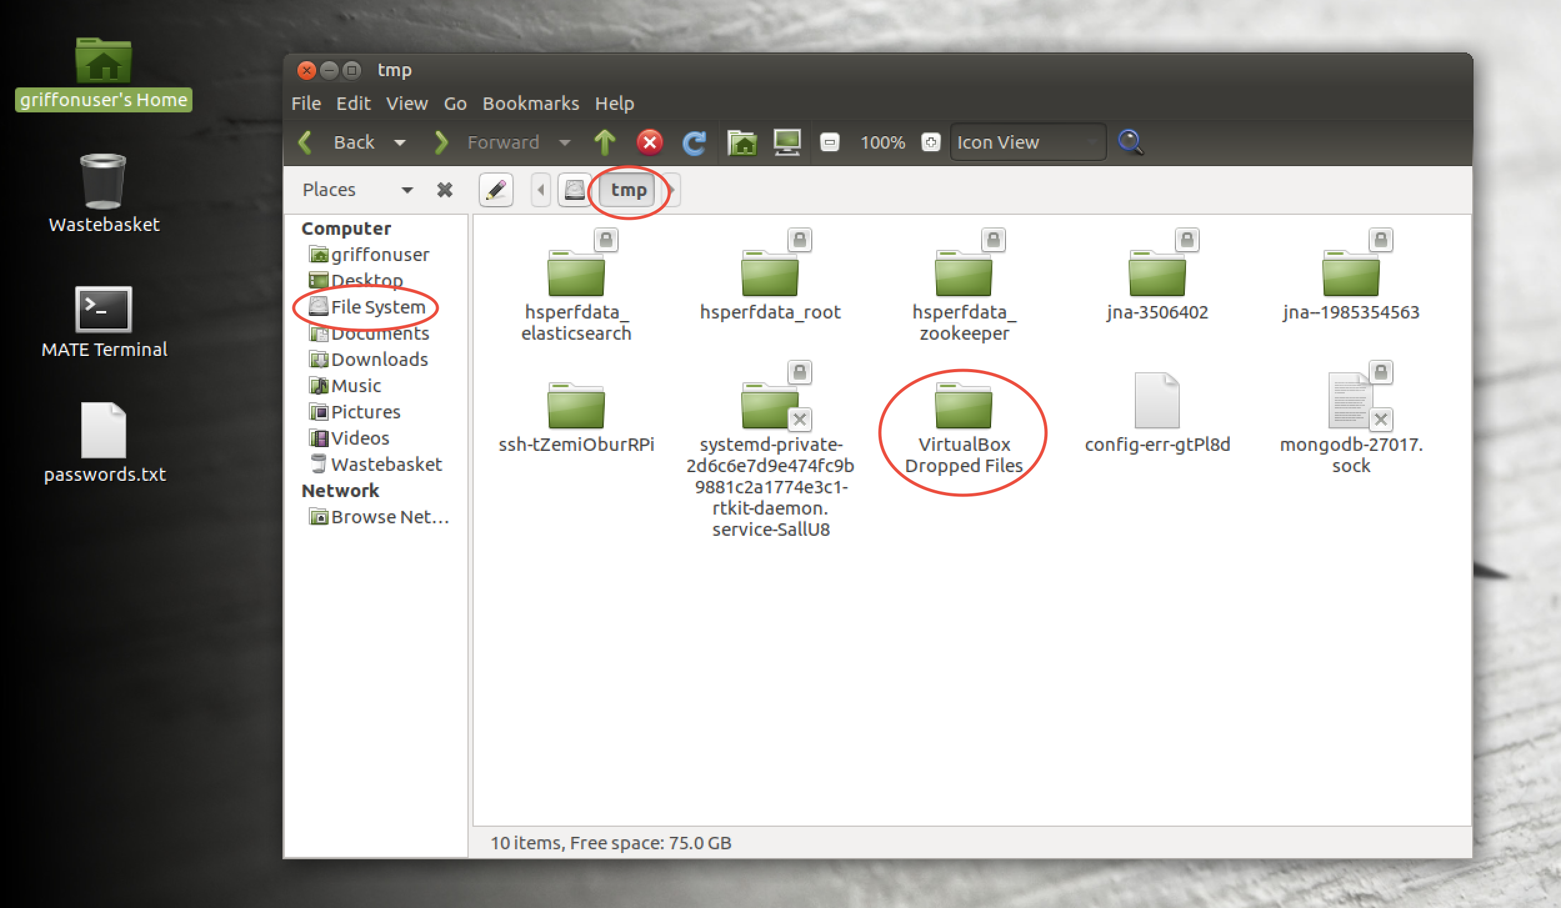
Task: Click the Computer monitor toolbar icon
Action: click(787, 142)
